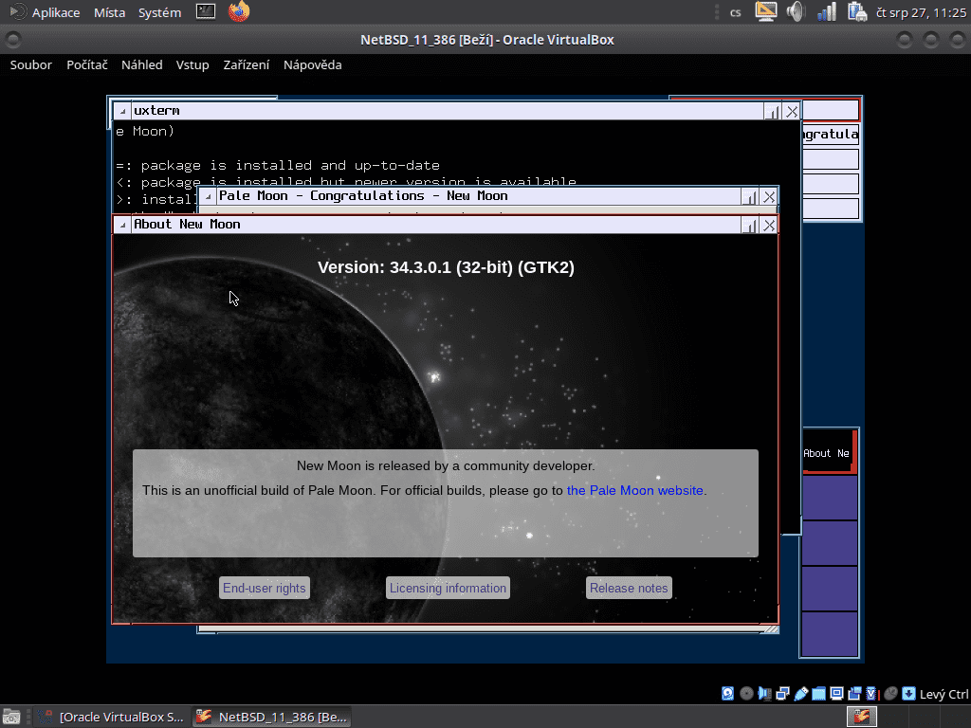Click the battery power tray icon

point(857,11)
